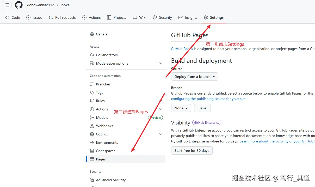Click the Actions play icon in tab bar
315x187 pixels.
(84, 17)
